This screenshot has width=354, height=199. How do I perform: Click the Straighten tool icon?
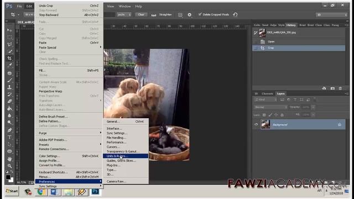(154, 15)
